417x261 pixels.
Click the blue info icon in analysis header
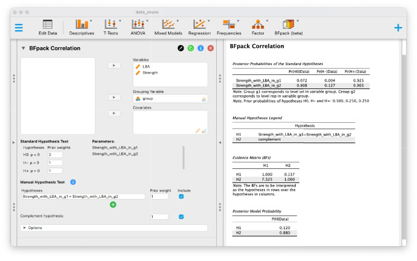click(201, 48)
